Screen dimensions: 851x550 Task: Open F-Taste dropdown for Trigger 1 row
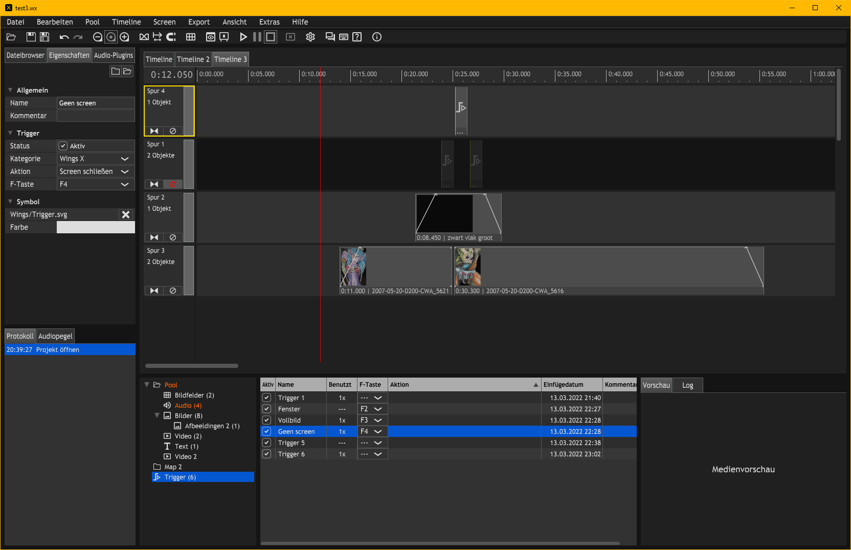point(372,398)
